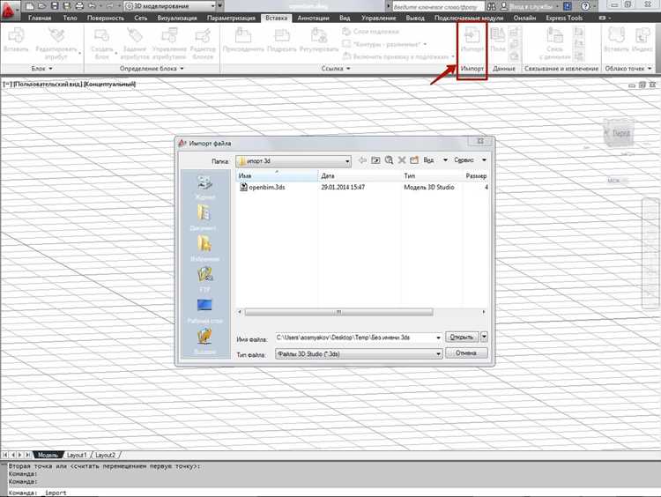Open the 'Тип файла' file type dropdown
661x497 pixels.
pyautogui.click(x=359, y=353)
